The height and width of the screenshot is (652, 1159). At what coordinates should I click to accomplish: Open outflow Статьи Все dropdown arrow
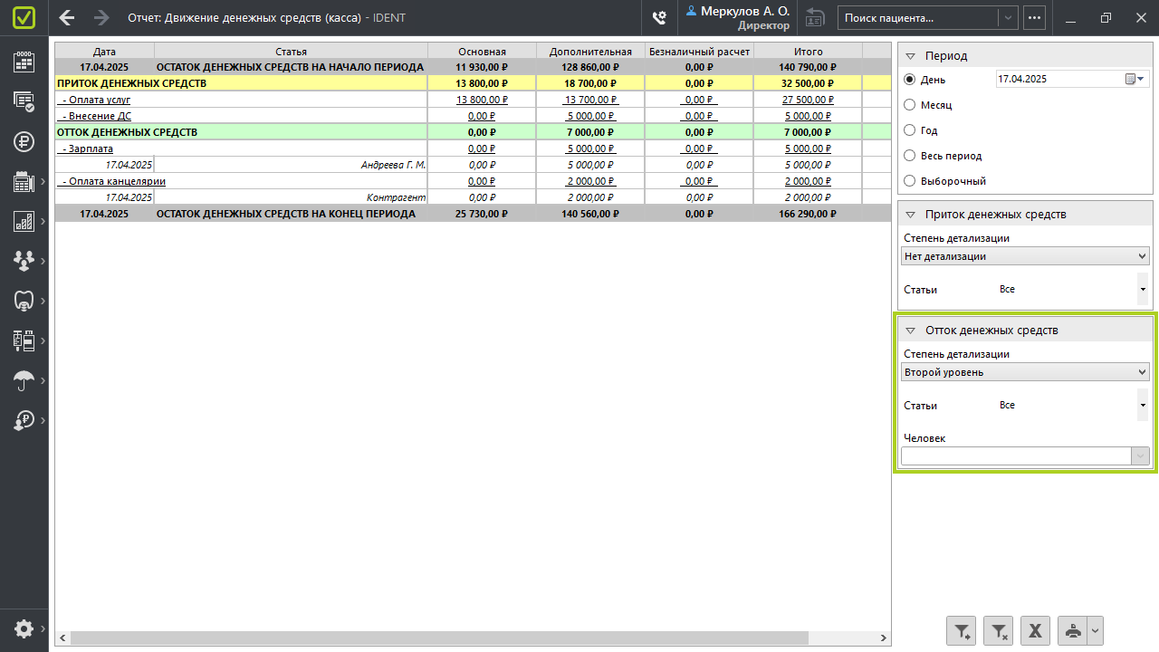tap(1143, 406)
